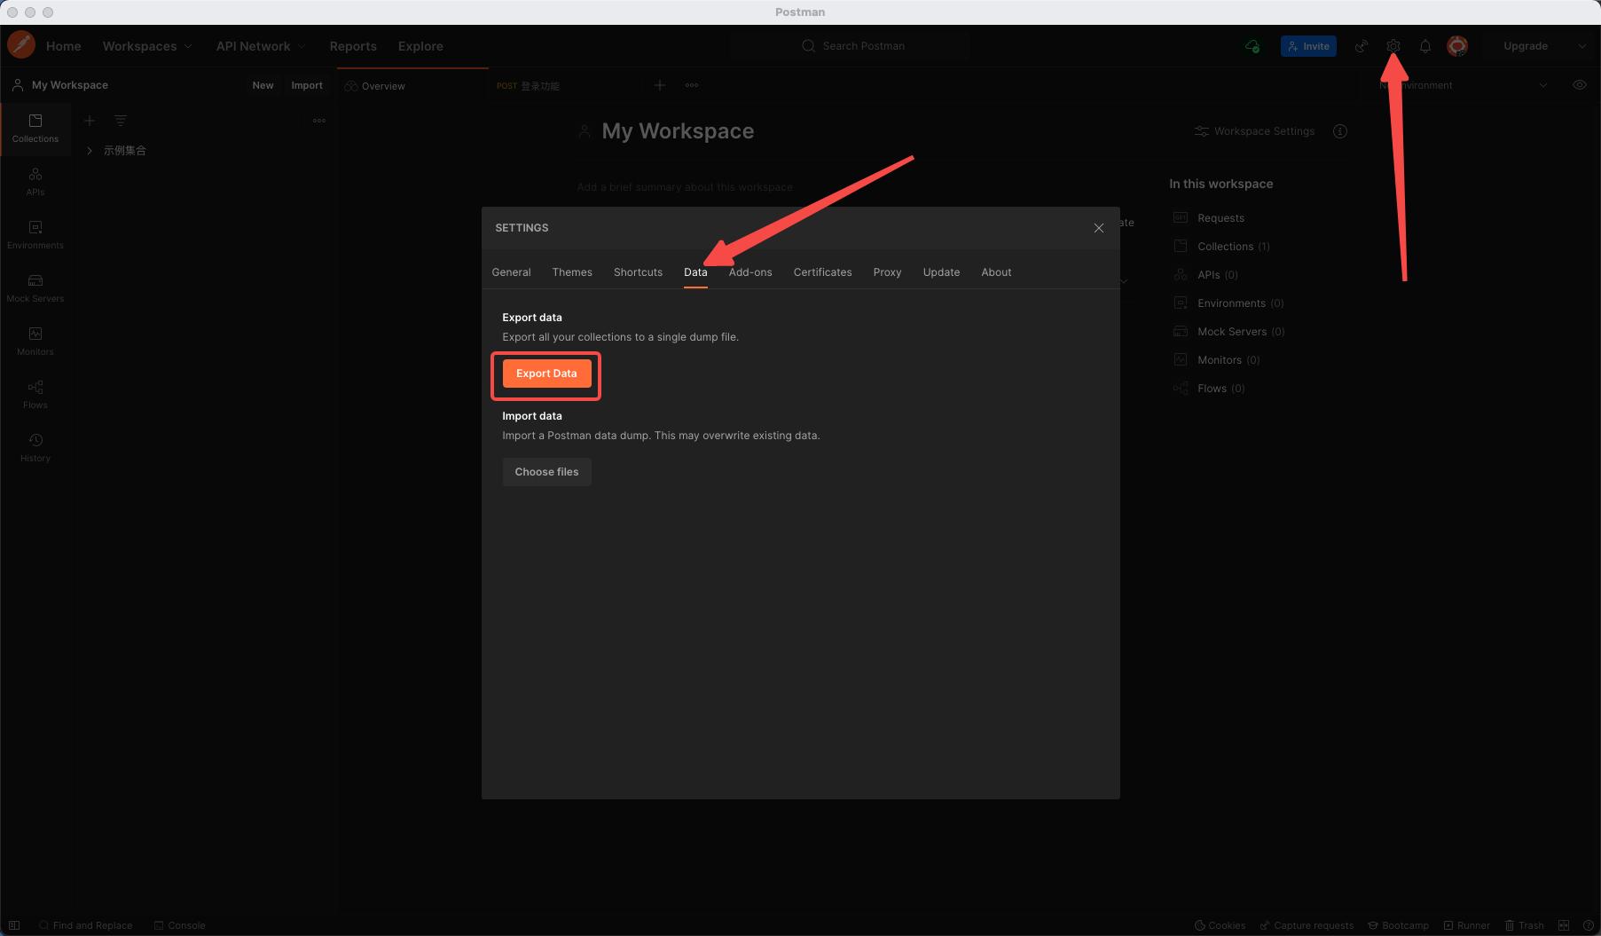Screen dimensions: 1601x936
Task: Open the Workspaces dropdown menu
Action: pos(147,46)
